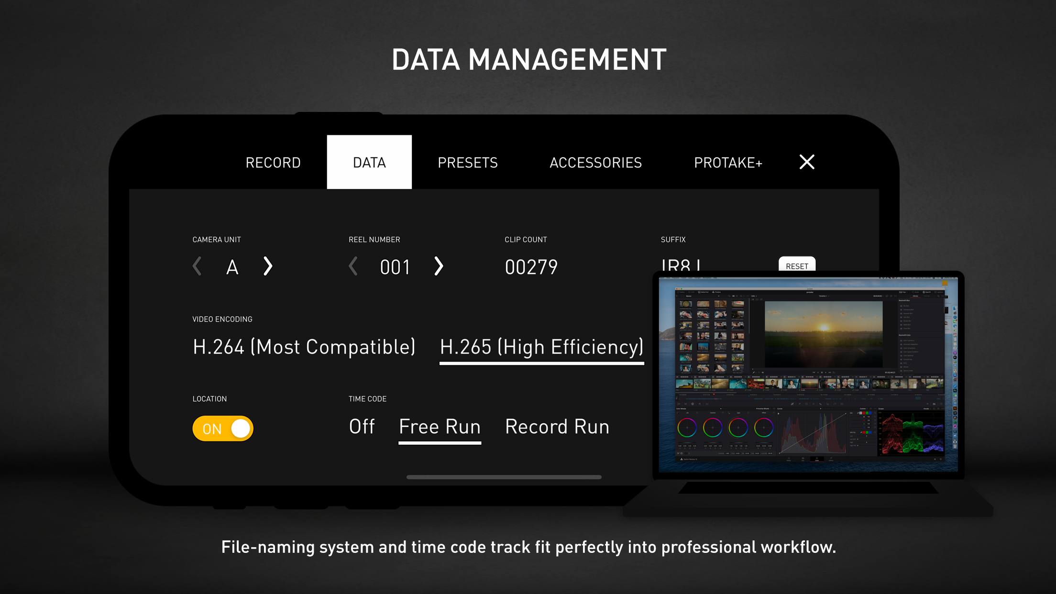Screen dimensions: 1056x594
Task: Increase reel number with right chevron
Action: [x=439, y=266]
